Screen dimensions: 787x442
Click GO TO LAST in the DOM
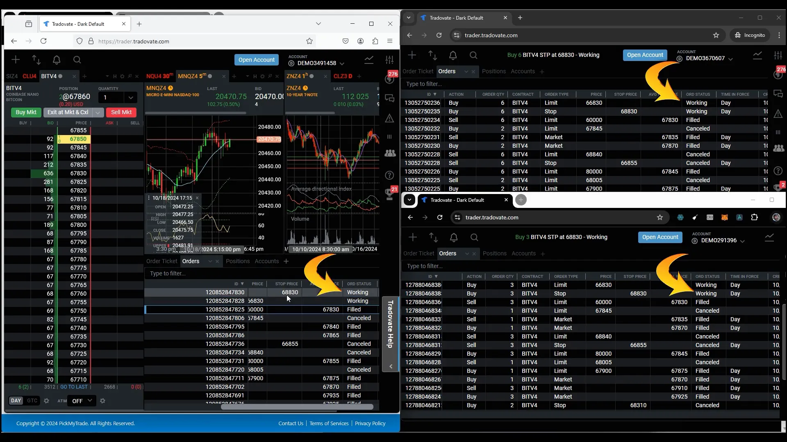click(x=74, y=387)
